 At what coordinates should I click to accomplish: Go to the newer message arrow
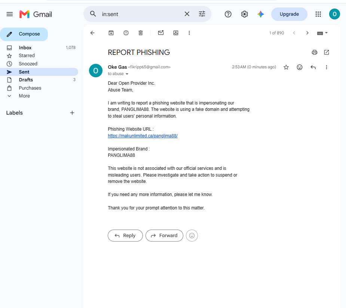coord(294,33)
